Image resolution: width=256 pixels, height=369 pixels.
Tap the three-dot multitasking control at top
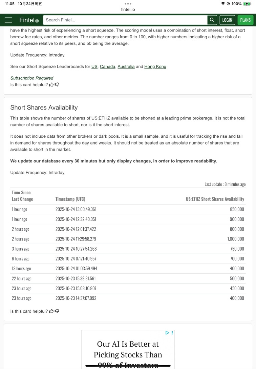click(x=128, y=4)
